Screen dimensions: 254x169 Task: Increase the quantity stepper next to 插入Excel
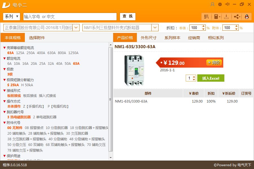click(194, 77)
